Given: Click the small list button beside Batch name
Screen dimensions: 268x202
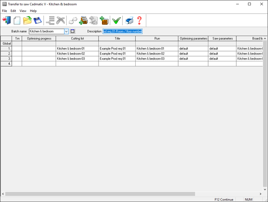Looking at the screenshot, I should 73,31.
